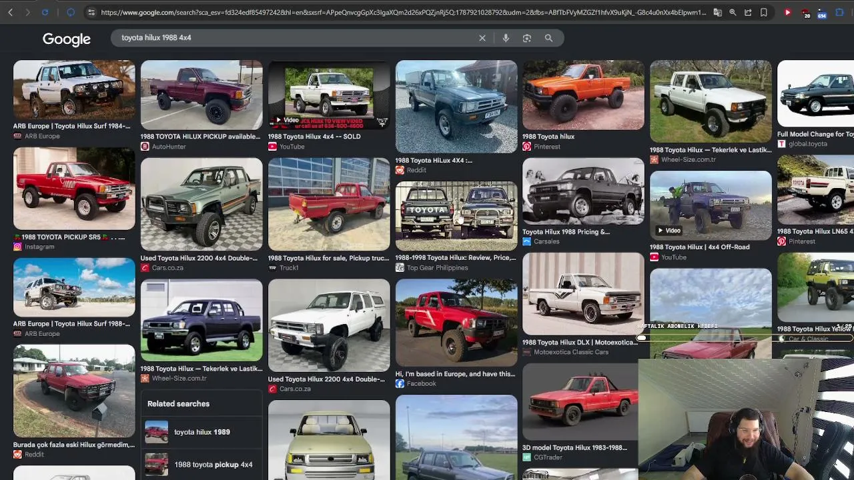Go to the Google homepage via logo
The width and height of the screenshot is (854, 480).
(x=67, y=39)
